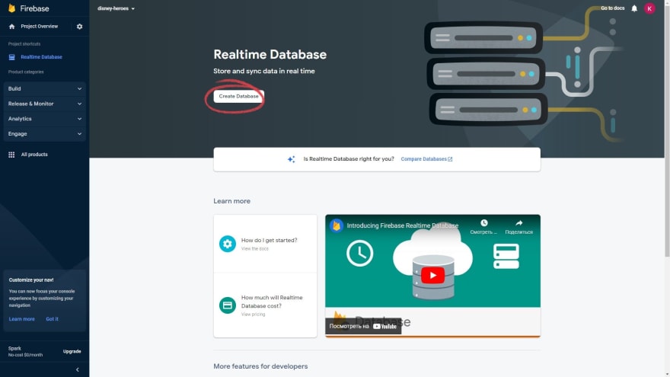
Task: Click the video title Introducing Firebase Realtime Database
Action: pyautogui.click(x=403, y=225)
